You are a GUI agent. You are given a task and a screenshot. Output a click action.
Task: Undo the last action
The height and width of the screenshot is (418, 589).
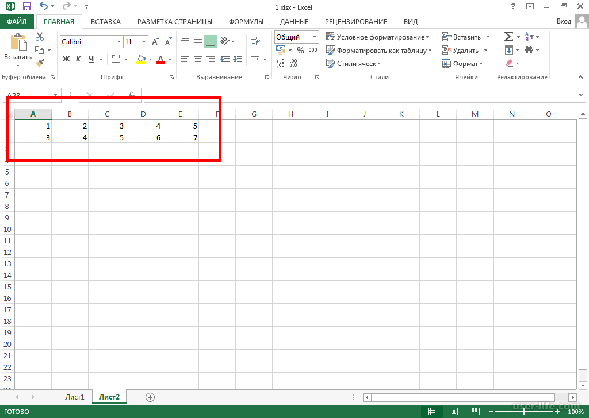pos(44,6)
